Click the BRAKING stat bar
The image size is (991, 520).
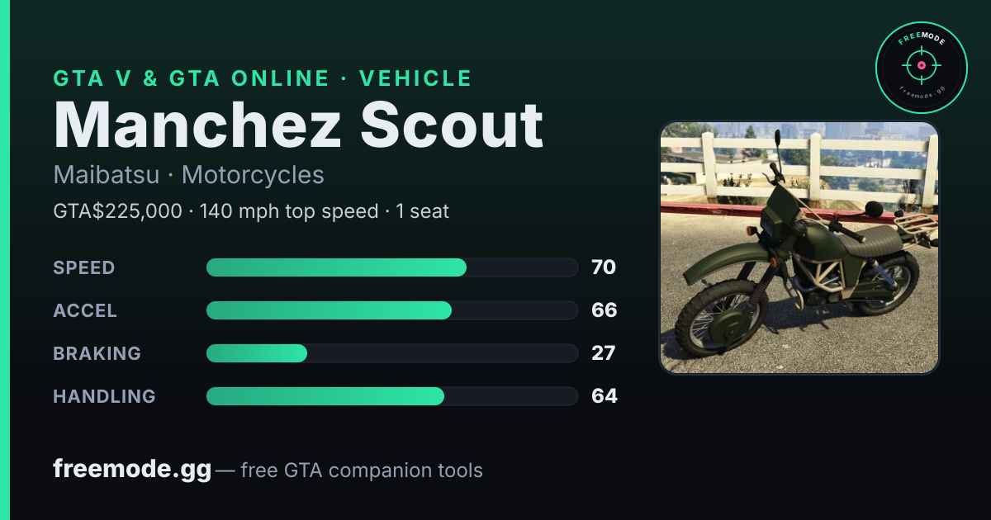pyautogui.click(x=391, y=353)
